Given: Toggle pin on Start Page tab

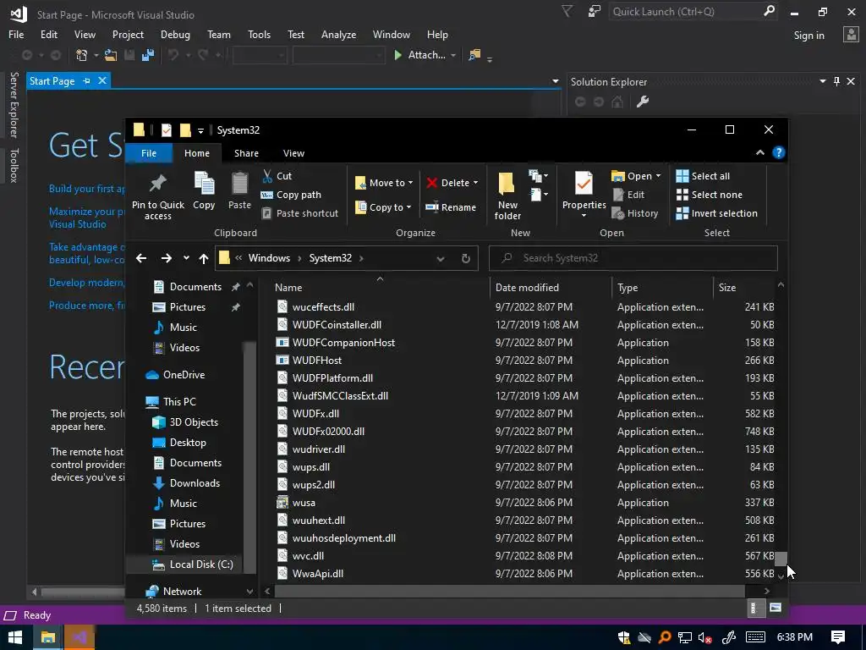Looking at the screenshot, I should (x=86, y=80).
